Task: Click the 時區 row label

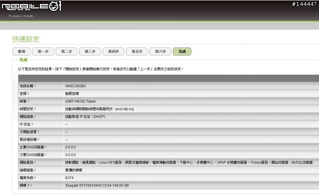Action: 24,101
